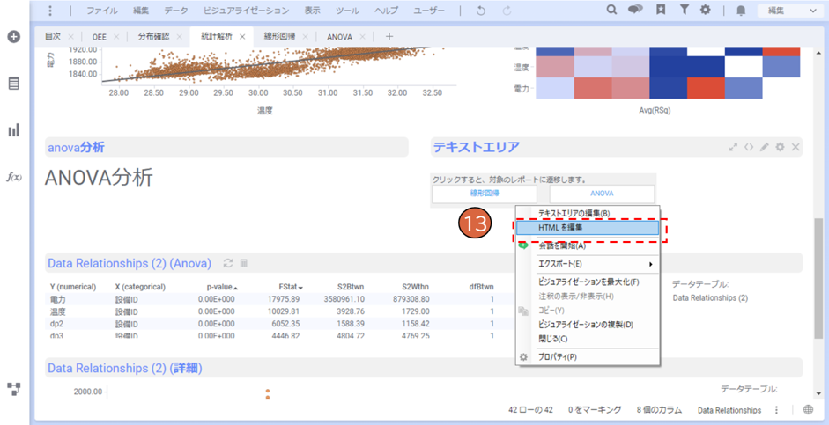Select テキストエリアの編集(B) in context menu
The image size is (829, 425).
[588, 213]
